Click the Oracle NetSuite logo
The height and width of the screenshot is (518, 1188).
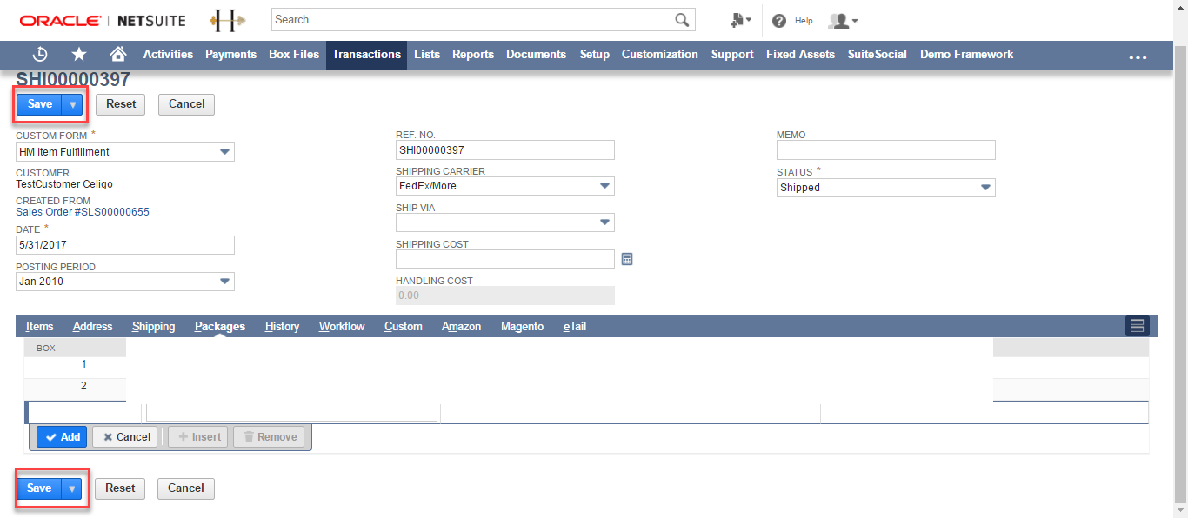(103, 20)
